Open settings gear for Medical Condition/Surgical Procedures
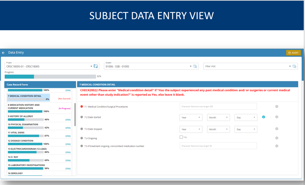 (x=276, y=107)
